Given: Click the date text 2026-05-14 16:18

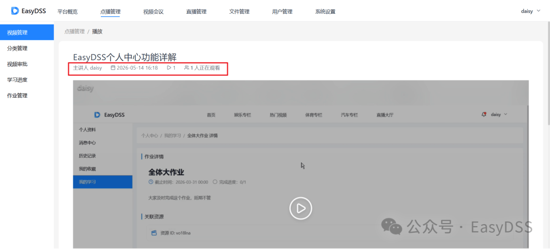Looking at the screenshot, I should point(137,68).
